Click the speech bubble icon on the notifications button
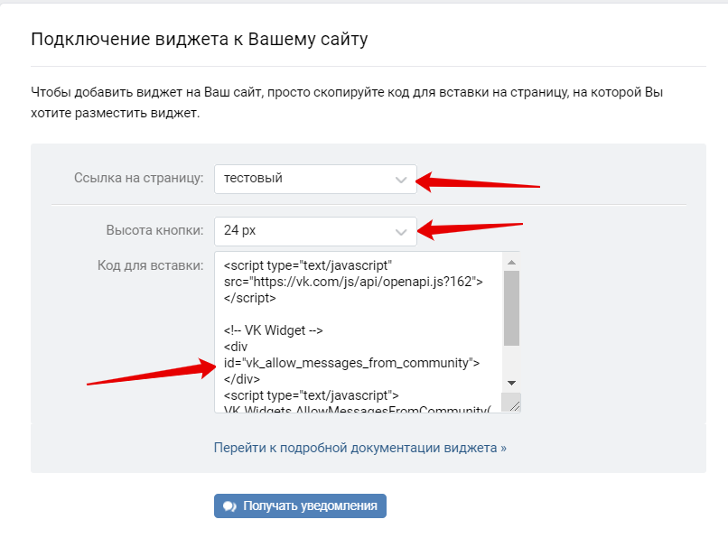728x538 pixels. pyautogui.click(x=229, y=506)
